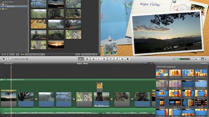This screenshot has width=209, height=117.
Task: Open the camera import window
Action: coord(4,59)
